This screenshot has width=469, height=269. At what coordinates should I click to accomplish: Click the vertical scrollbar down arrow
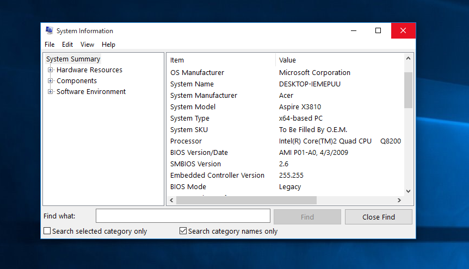point(408,191)
